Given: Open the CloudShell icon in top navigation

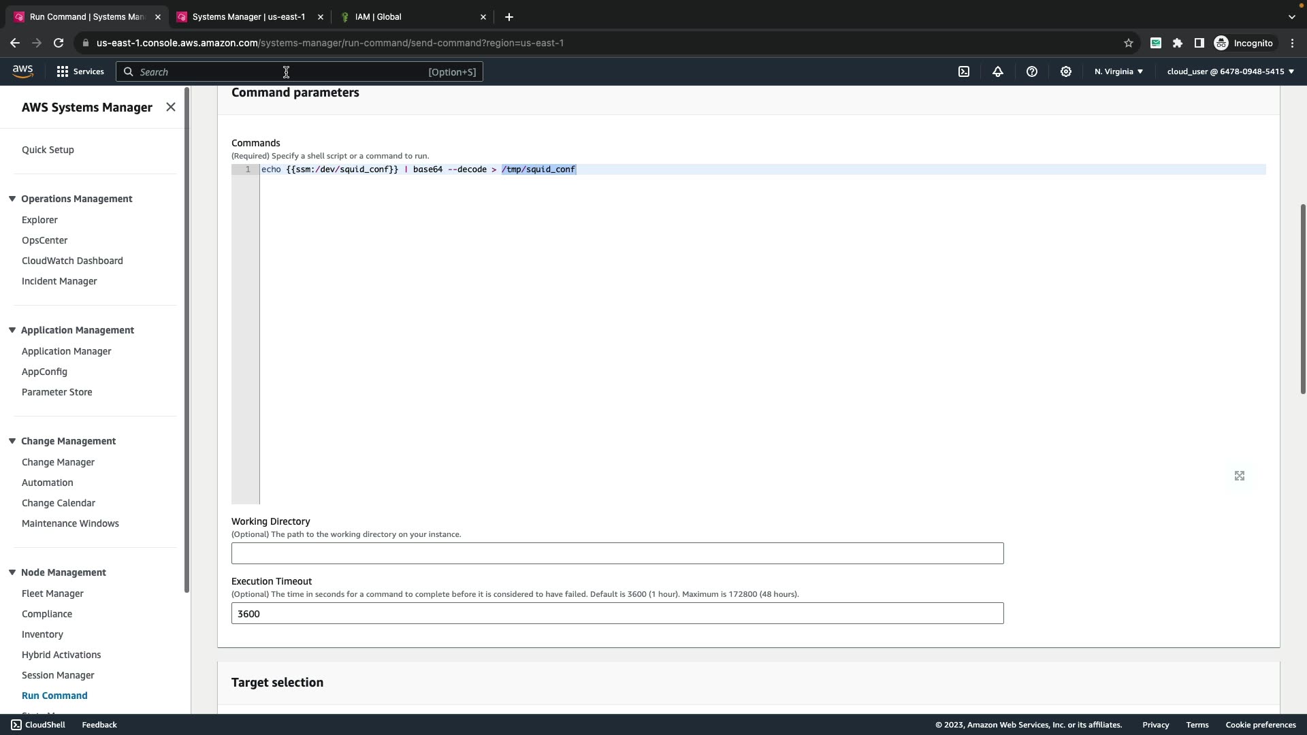Looking at the screenshot, I should coord(964,71).
